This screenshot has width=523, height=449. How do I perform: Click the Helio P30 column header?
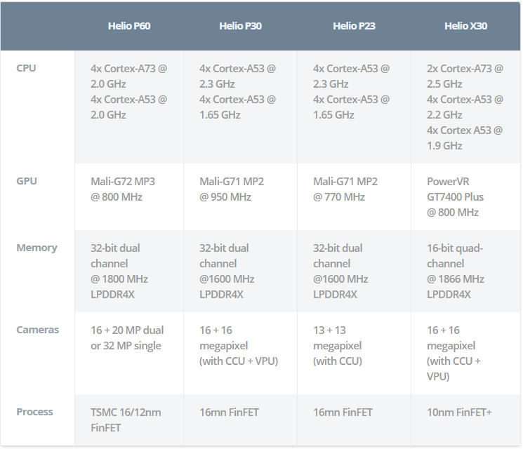(x=241, y=26)
